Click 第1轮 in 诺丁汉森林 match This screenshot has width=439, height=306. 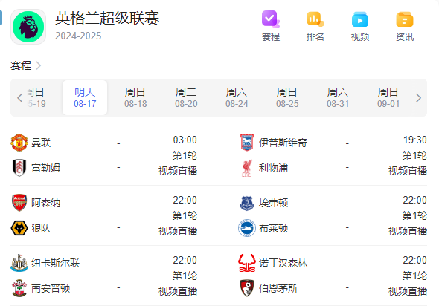coord(414,276)
